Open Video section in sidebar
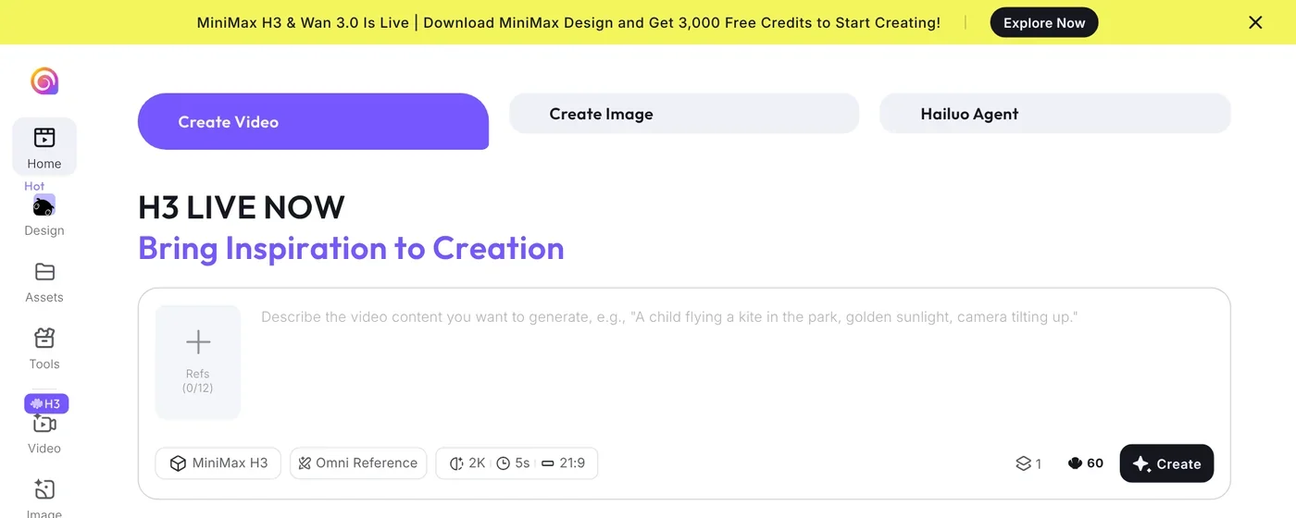This screenshot has width=1296, height=518. (x=44, y=434)
